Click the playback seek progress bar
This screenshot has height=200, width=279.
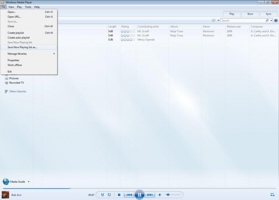139,188
